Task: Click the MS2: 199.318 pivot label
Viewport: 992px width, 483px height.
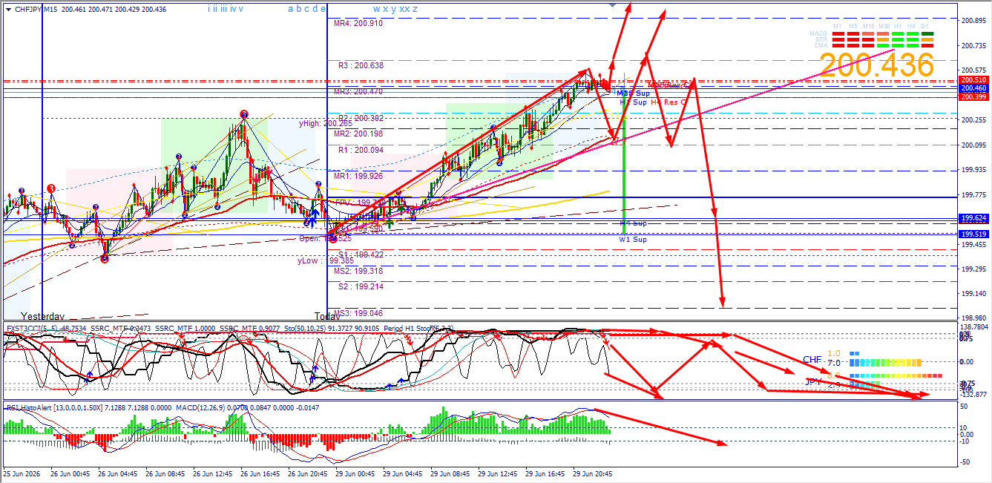Action: (x=358, y=271)
